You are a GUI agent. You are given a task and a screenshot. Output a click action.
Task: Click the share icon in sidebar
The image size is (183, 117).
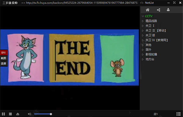tap(158, 10)
